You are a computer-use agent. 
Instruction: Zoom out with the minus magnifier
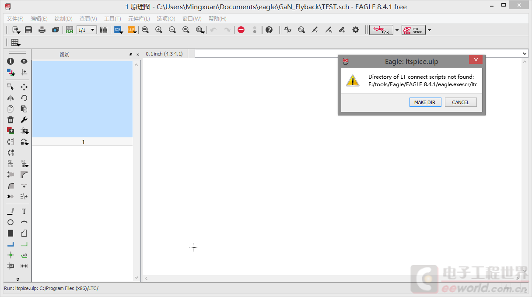point(172,30)
